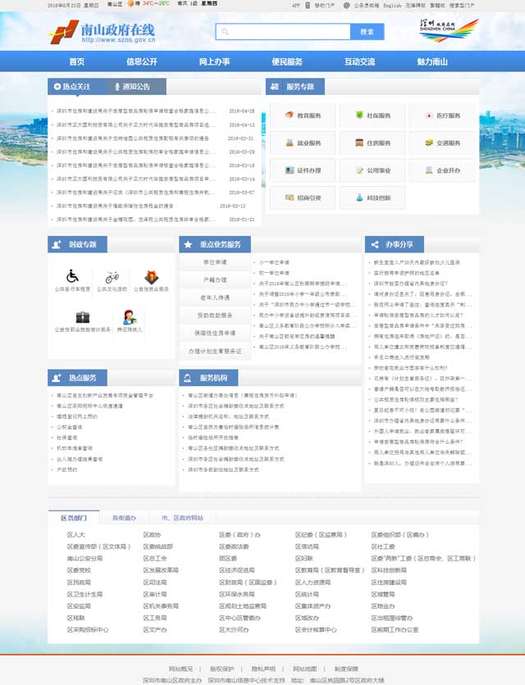525x685 pixels.
Task: Open the 就业服务 employment service tile
Action: click(x=303, y=143)
